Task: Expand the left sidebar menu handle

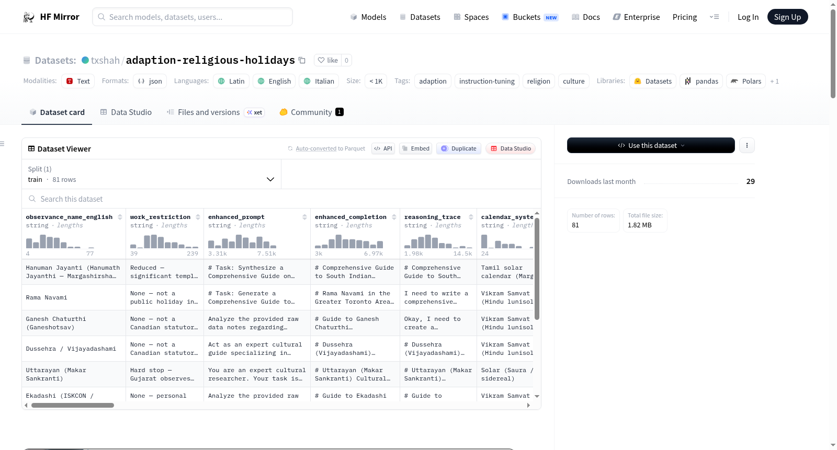Action: pos(2,144)
